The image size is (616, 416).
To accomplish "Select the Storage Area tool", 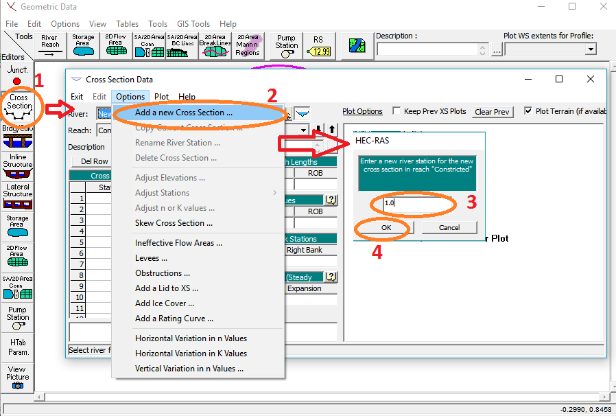I will click(83, 43).
